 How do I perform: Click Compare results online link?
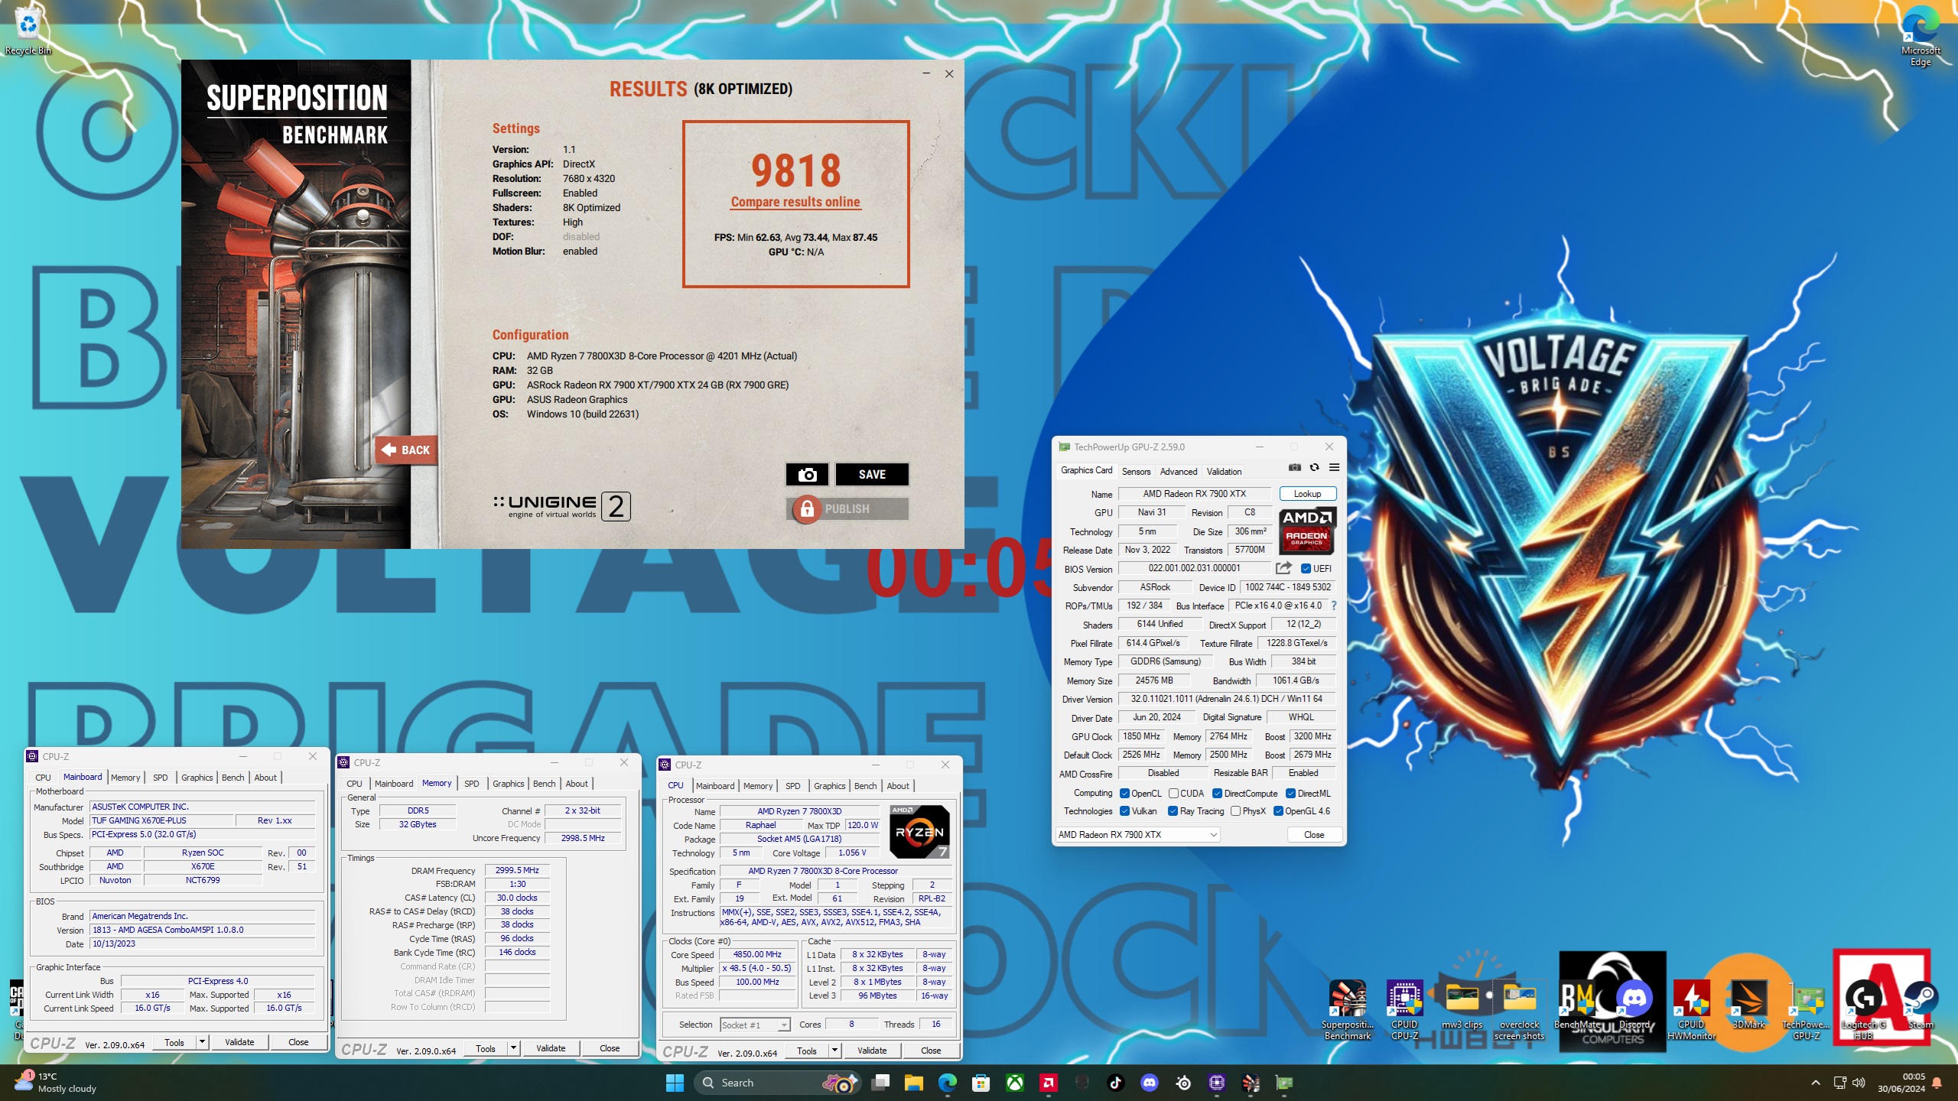pos(795,202)
